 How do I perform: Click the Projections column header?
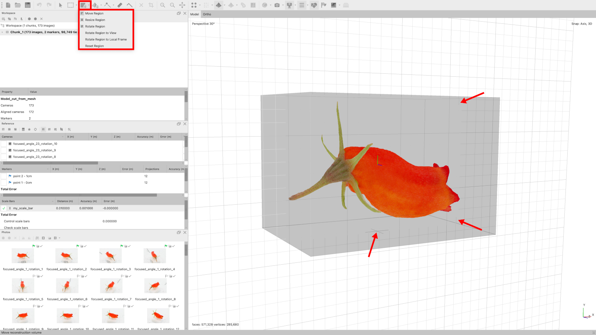pos(155,169)
